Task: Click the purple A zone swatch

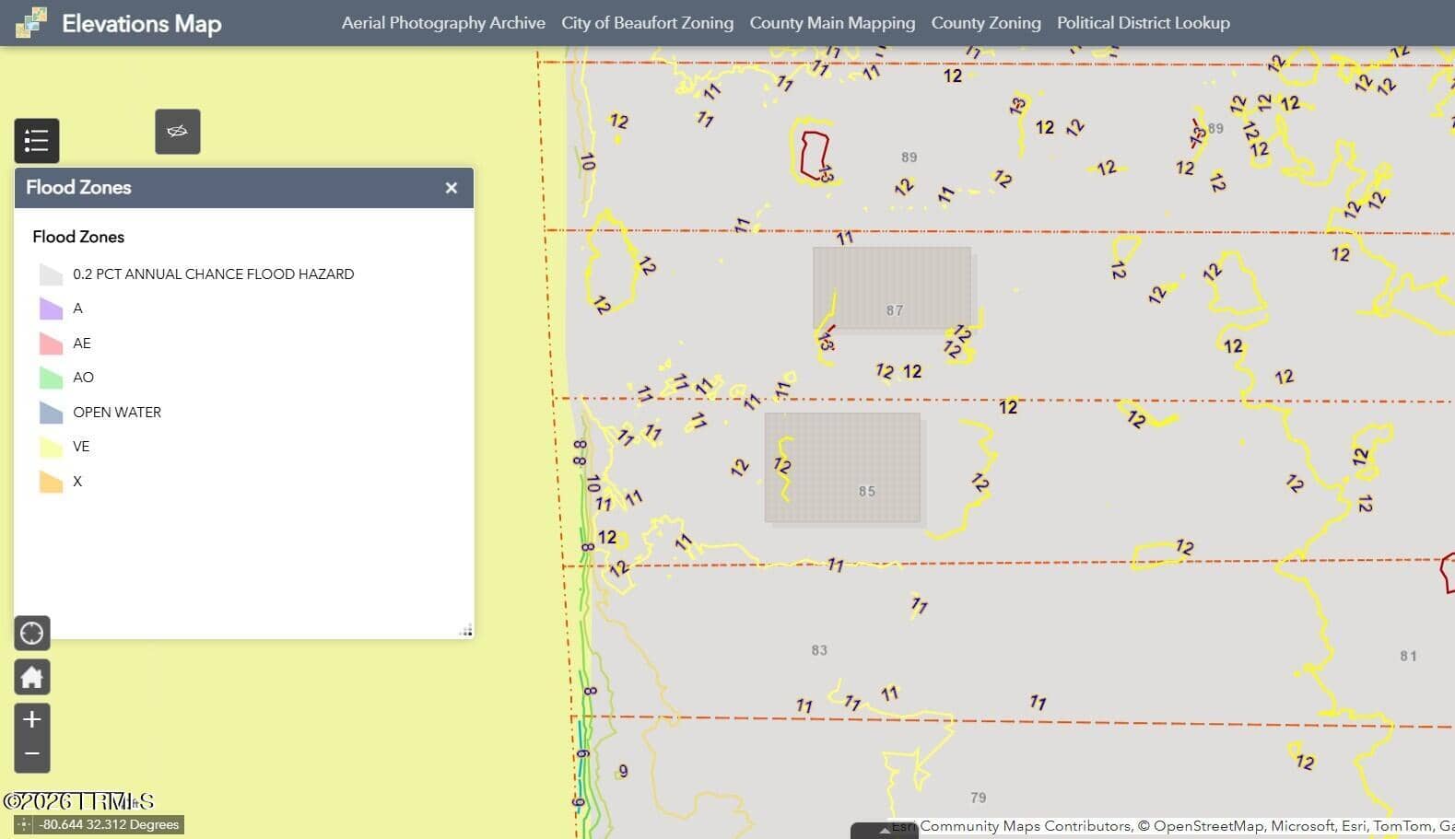Action: click(51, 309)
